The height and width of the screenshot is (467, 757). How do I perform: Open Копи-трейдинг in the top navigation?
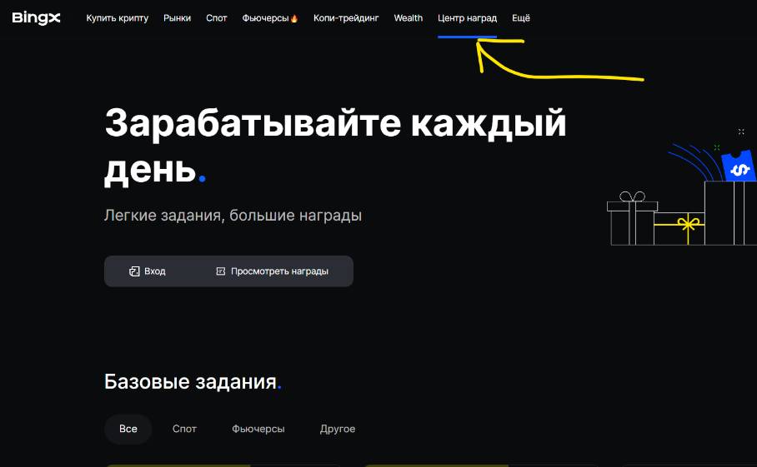(x=346, y=18)
